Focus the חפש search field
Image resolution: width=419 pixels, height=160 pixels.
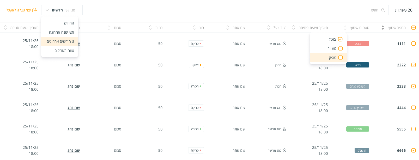click(235, 10)
